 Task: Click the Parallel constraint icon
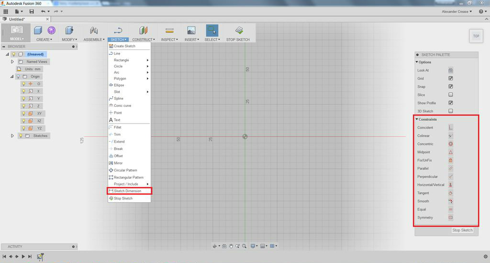tap(451, 168)
